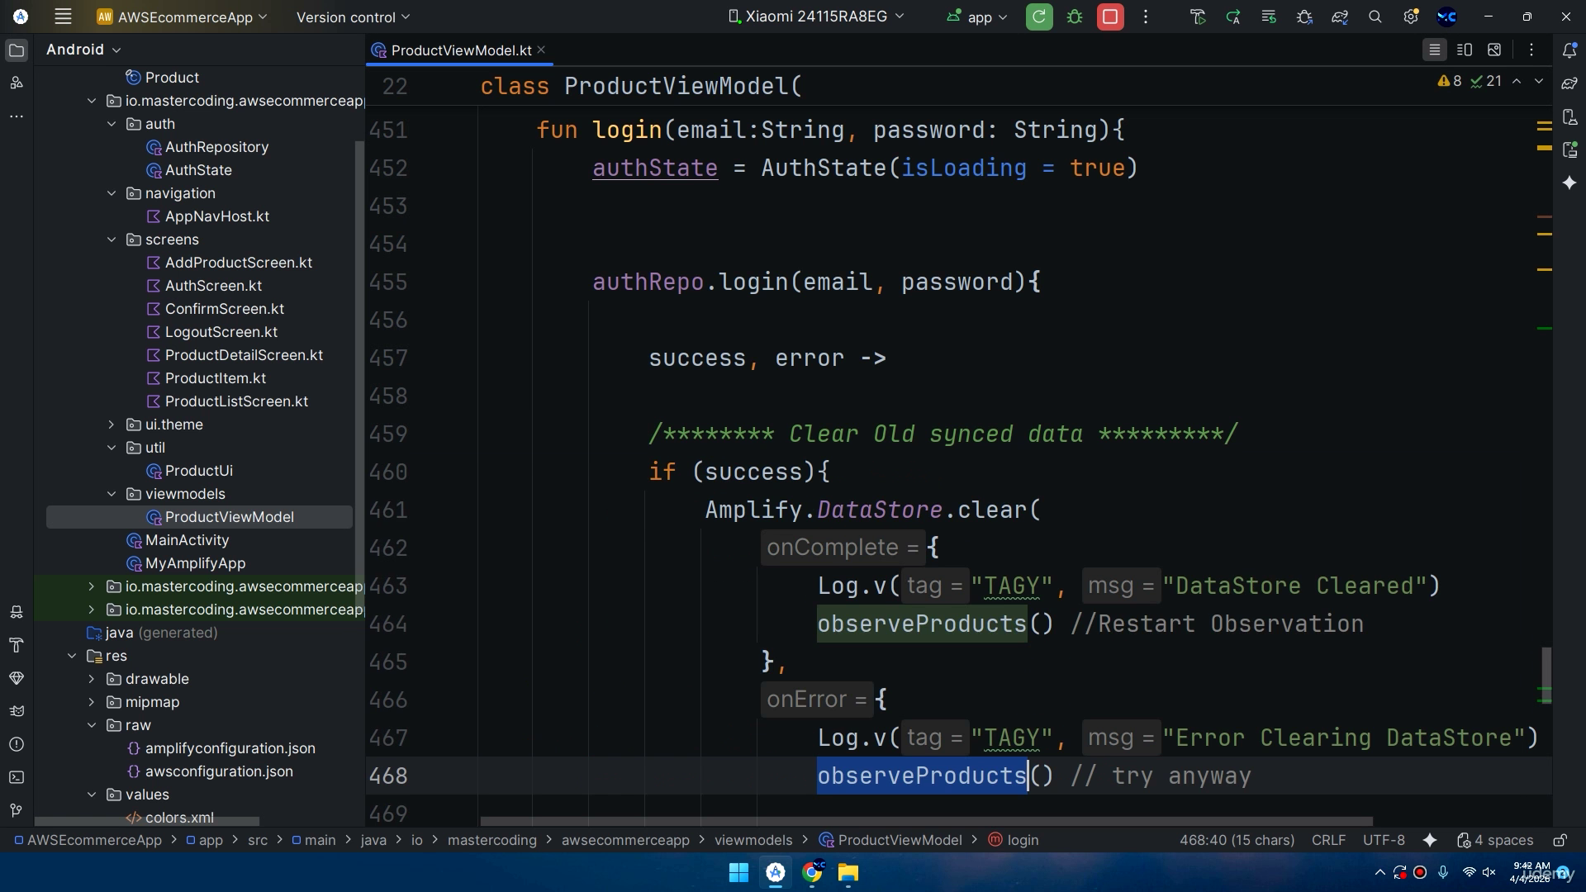Open the Terminal tool window

[17, 777]
